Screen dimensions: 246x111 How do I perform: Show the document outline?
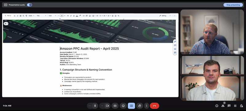6,24
